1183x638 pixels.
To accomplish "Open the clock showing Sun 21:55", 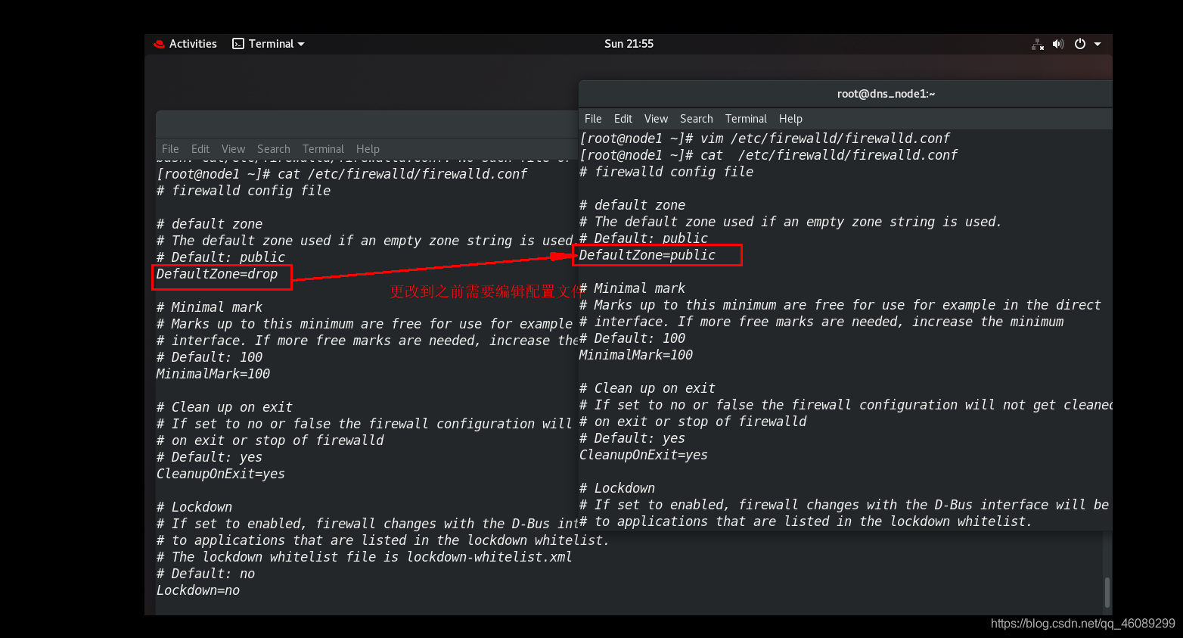I will tap(629, 44).
